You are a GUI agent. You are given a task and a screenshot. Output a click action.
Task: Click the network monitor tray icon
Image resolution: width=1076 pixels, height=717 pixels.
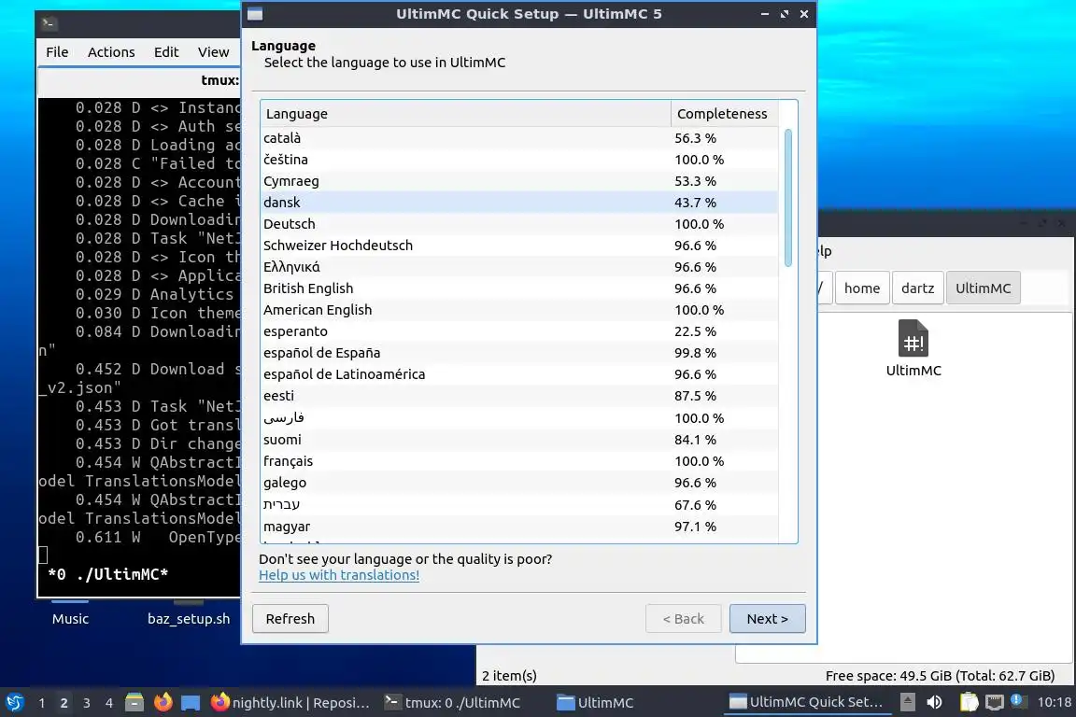[994, 702]
